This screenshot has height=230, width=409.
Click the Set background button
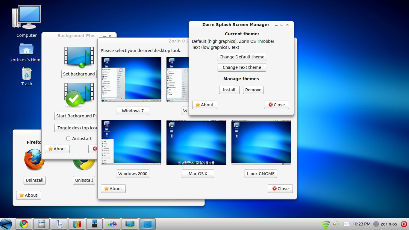pos(79,74)
